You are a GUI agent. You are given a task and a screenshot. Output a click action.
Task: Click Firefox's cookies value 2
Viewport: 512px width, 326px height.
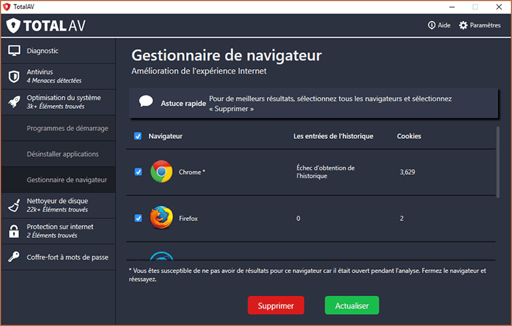tap(402, 218)
